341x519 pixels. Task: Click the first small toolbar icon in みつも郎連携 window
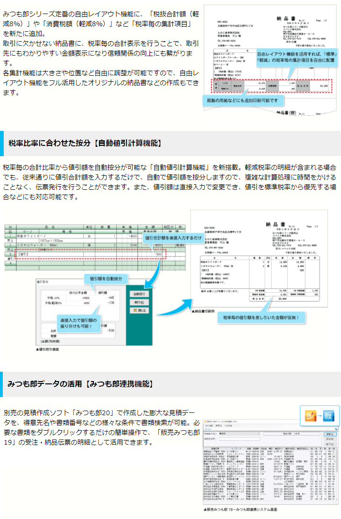point(206,429)
